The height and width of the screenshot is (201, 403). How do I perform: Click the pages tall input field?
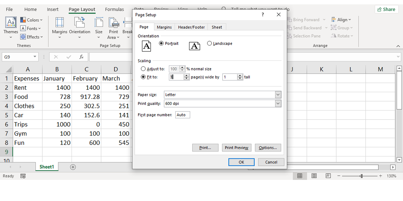[x=230, y=77]
